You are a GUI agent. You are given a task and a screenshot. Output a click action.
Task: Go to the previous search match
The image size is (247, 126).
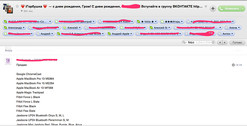[220, 43]
